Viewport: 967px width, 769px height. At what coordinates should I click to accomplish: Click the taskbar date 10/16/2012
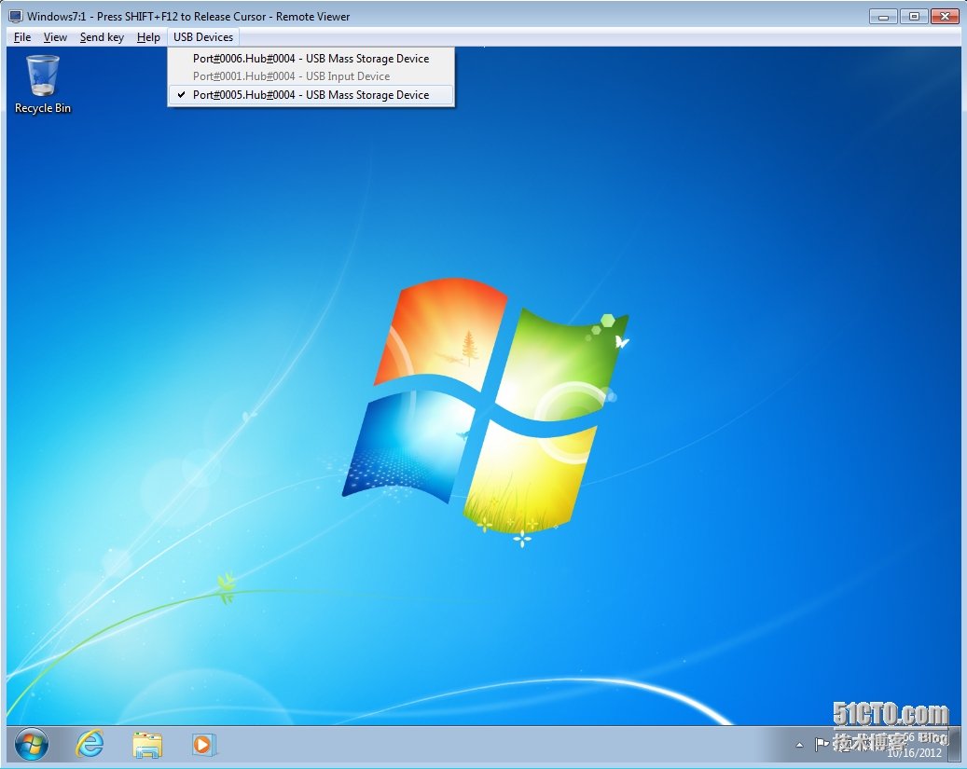[915, 753]
